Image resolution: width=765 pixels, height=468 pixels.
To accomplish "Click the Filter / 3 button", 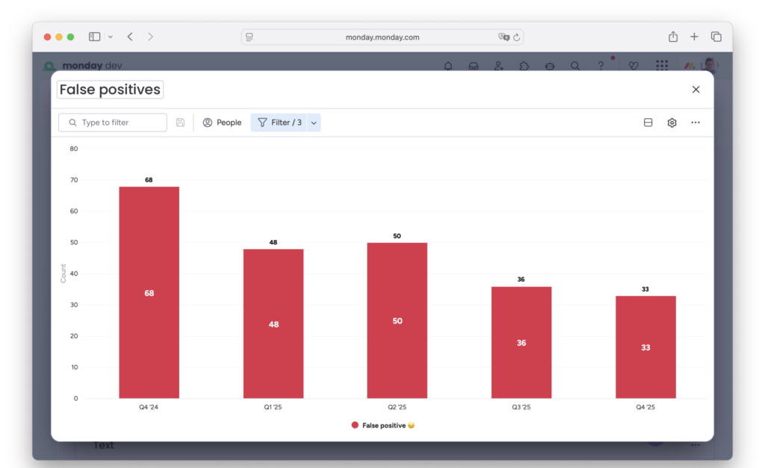I will click(x=279, y=123).
